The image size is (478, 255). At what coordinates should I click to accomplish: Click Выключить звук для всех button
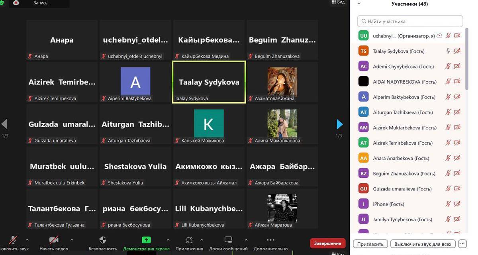(423, 244)
